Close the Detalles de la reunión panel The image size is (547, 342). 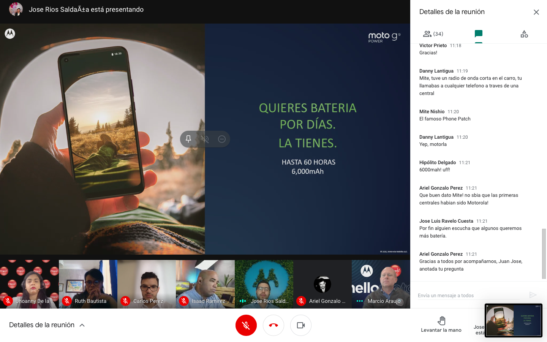coord(536,12)
